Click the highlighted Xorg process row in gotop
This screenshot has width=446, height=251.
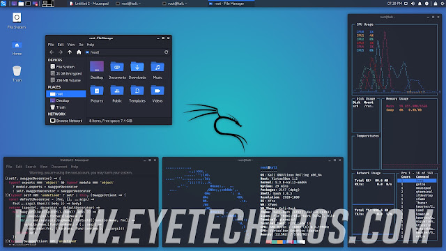point(417,181)
